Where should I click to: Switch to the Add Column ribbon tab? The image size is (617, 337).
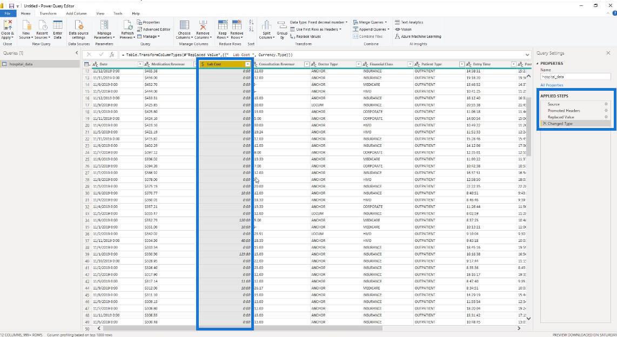coord(76,14)
